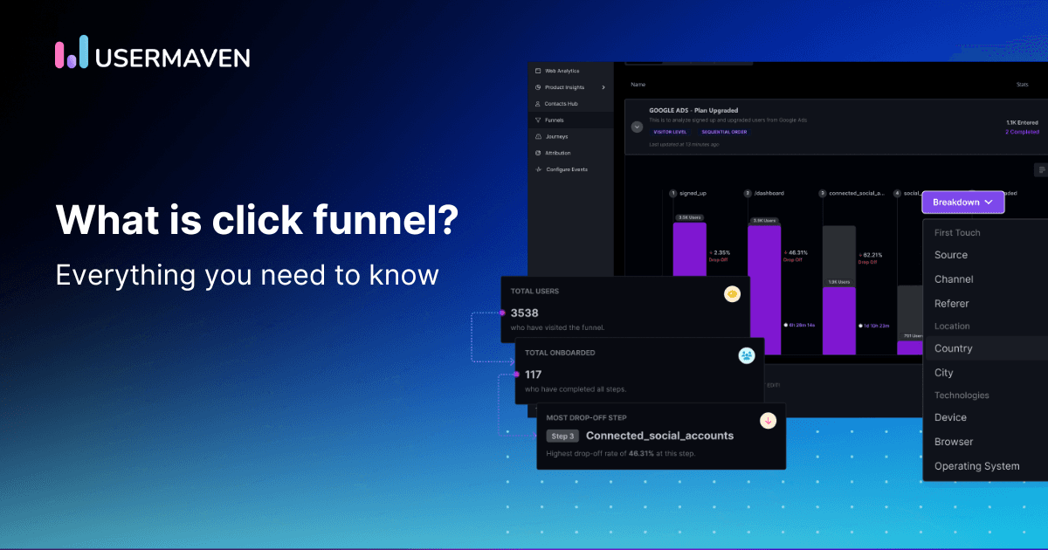Click the yellow Total Users card icon

click(x=732, y=294)
